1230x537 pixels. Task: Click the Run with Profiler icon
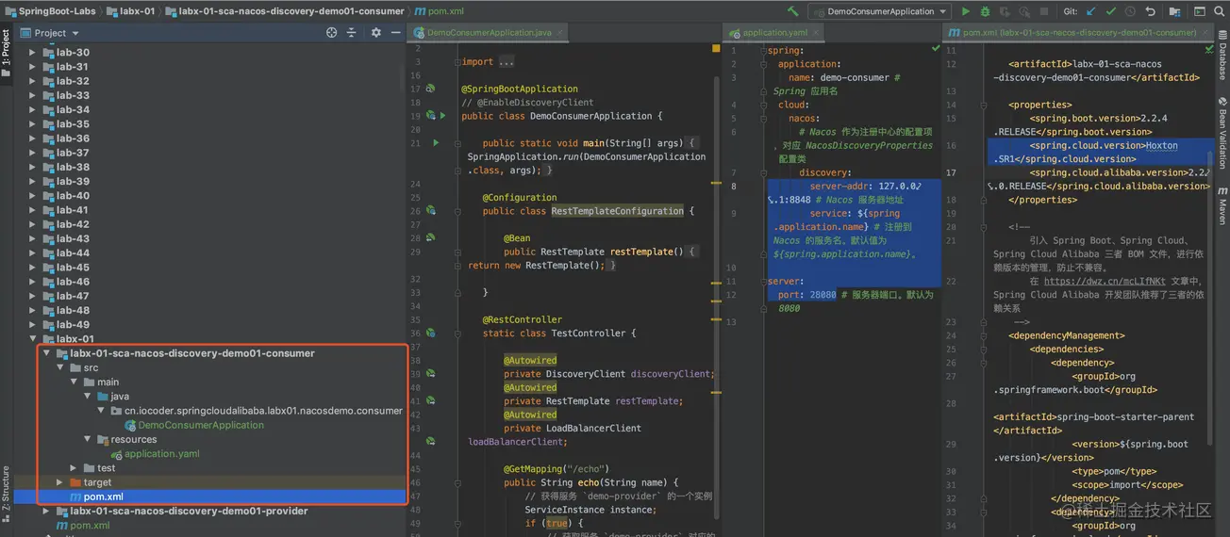pyautogui.click(x=1024, y=11)
